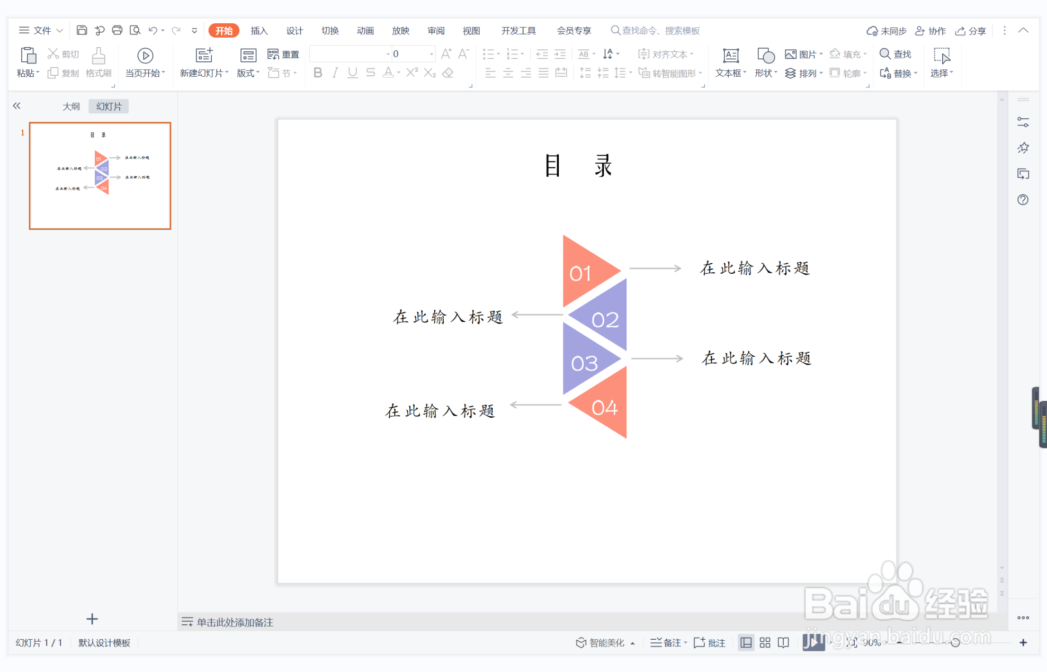Switch to the 大纲 outline tab
Image resolution: width=1047 pixels, height=672 pixels.
tap(71, 106)
